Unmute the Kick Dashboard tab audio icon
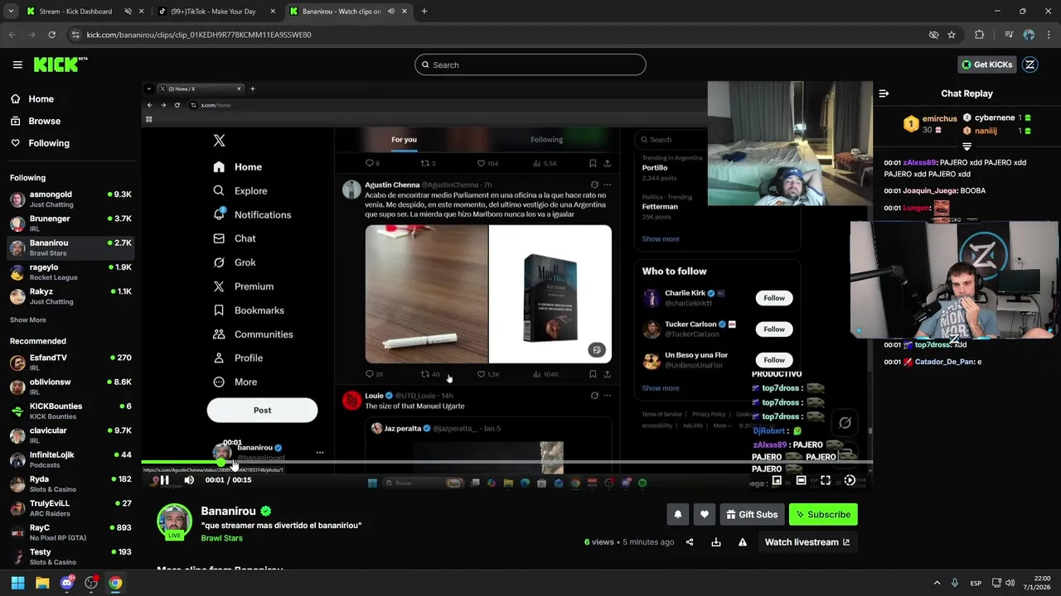 [x=128, y=12]
